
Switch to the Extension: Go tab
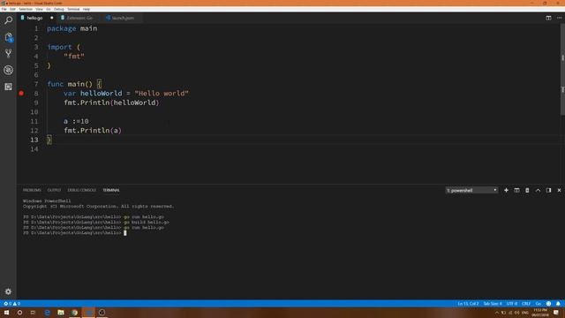coord(79,18)
